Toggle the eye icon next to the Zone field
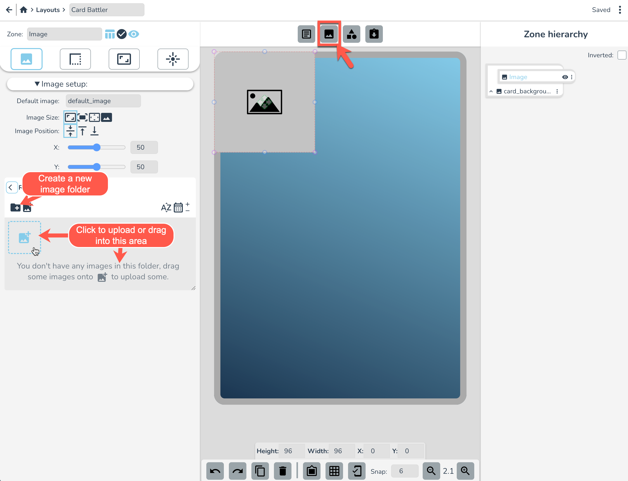Screen dimensions: 628x481 pos(134,34)
